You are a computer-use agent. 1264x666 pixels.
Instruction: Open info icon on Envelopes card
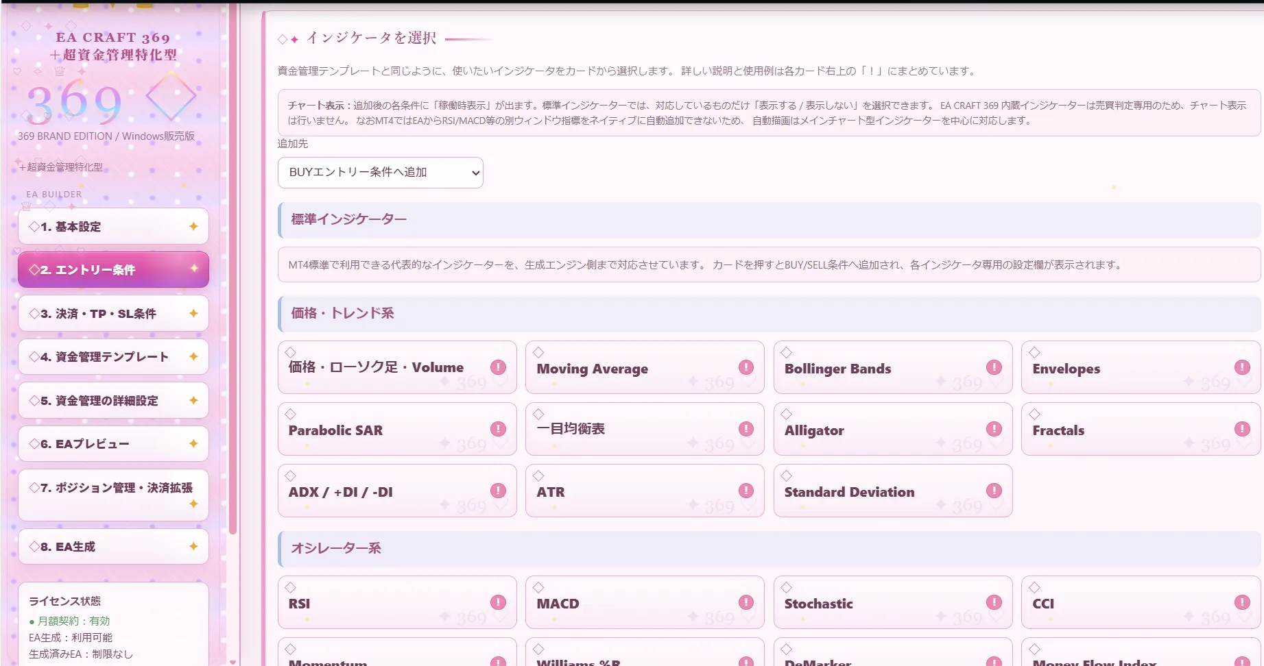(1242, 367)
